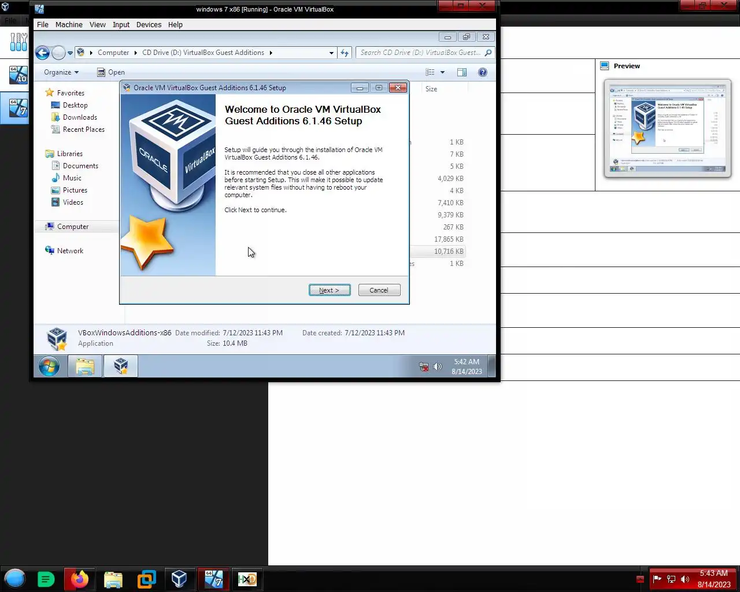740x592 pixels.
Task: Open address bar previous locations dropdown
Action: point(331,53)
